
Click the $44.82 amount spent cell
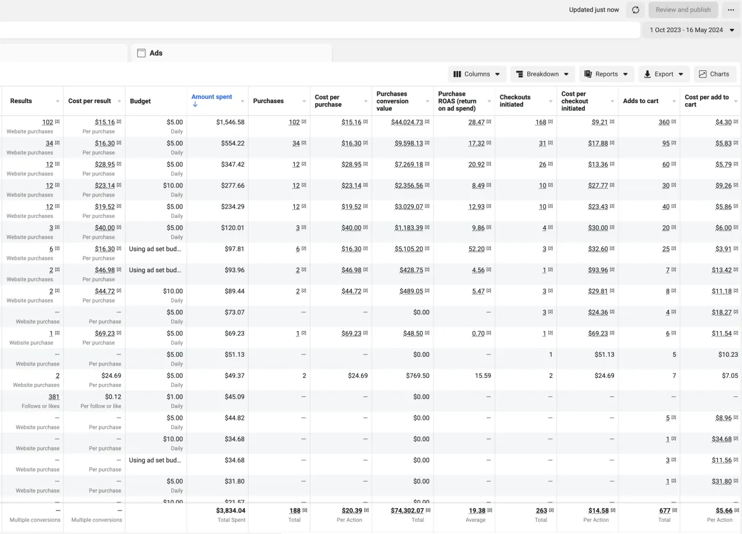[234, 418]
